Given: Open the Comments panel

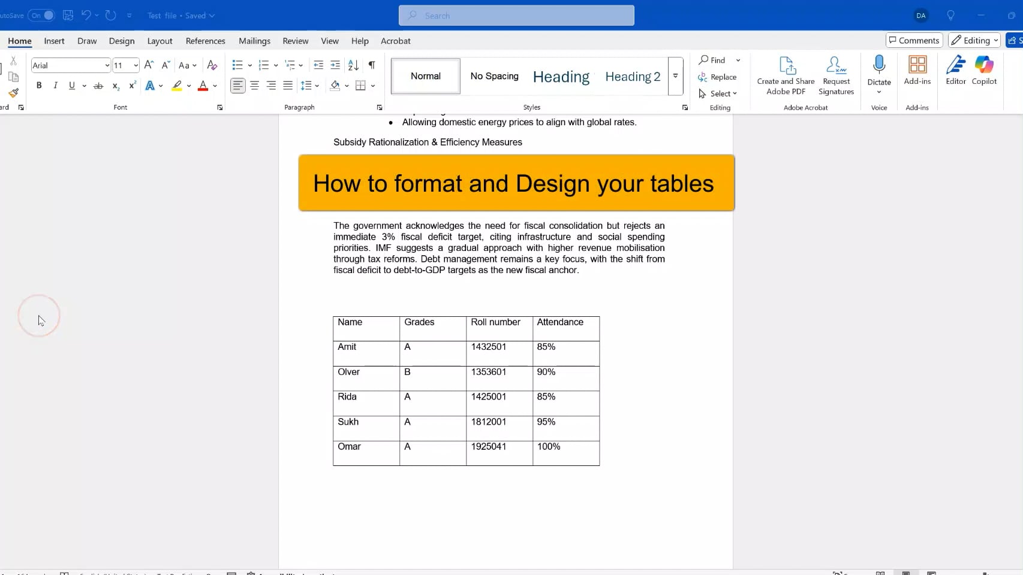Looking at the screenshot, I should [x=914, y=40].
